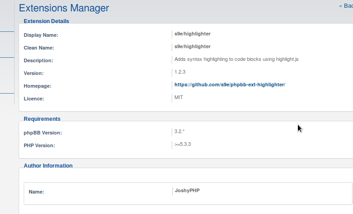Click the Homepage label
Viewport: 353px width, 214px height.
click(37, 86)
